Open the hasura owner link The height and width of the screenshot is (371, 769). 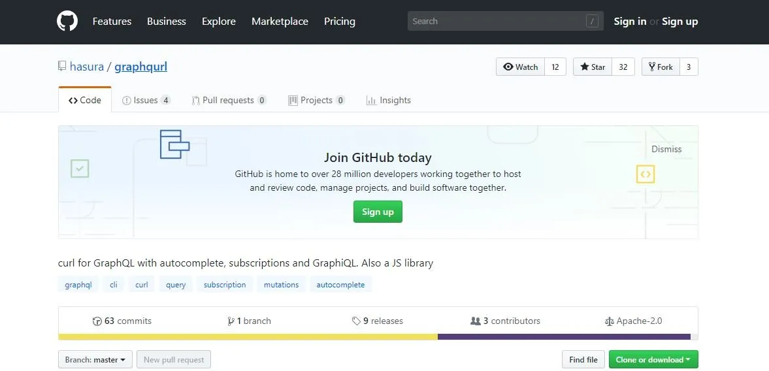[87, 67]
